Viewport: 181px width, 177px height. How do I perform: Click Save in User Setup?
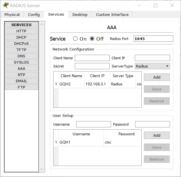(x=157, y=147)
